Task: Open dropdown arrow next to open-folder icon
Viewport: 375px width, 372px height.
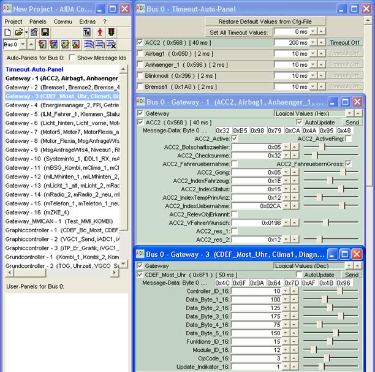Action: [26, 32]
